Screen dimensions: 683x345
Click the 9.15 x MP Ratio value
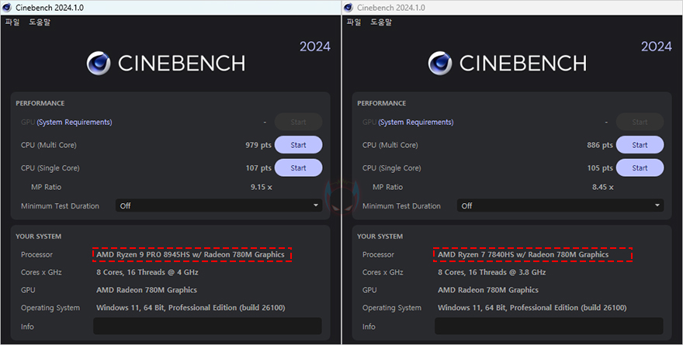click(262, 187)
